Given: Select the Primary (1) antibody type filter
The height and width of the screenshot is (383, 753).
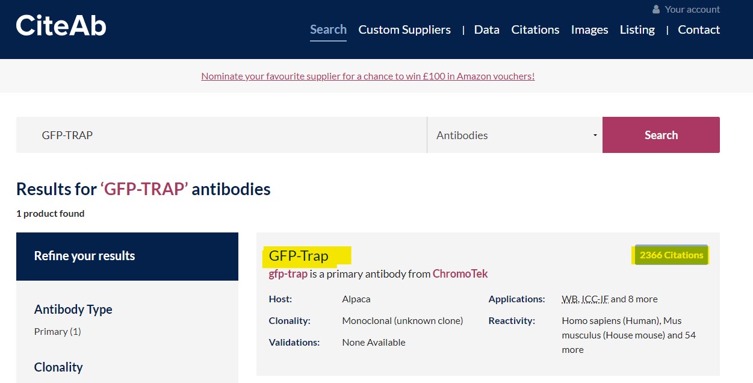Looking at the screenshot, I should 58,332.
